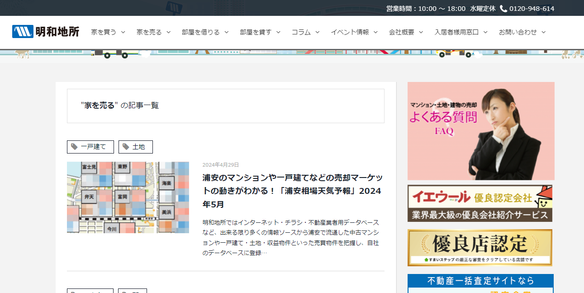Open the Urayasu map article thumbnail
This screenshot has width=584, height=293.
tap(128, 197)
